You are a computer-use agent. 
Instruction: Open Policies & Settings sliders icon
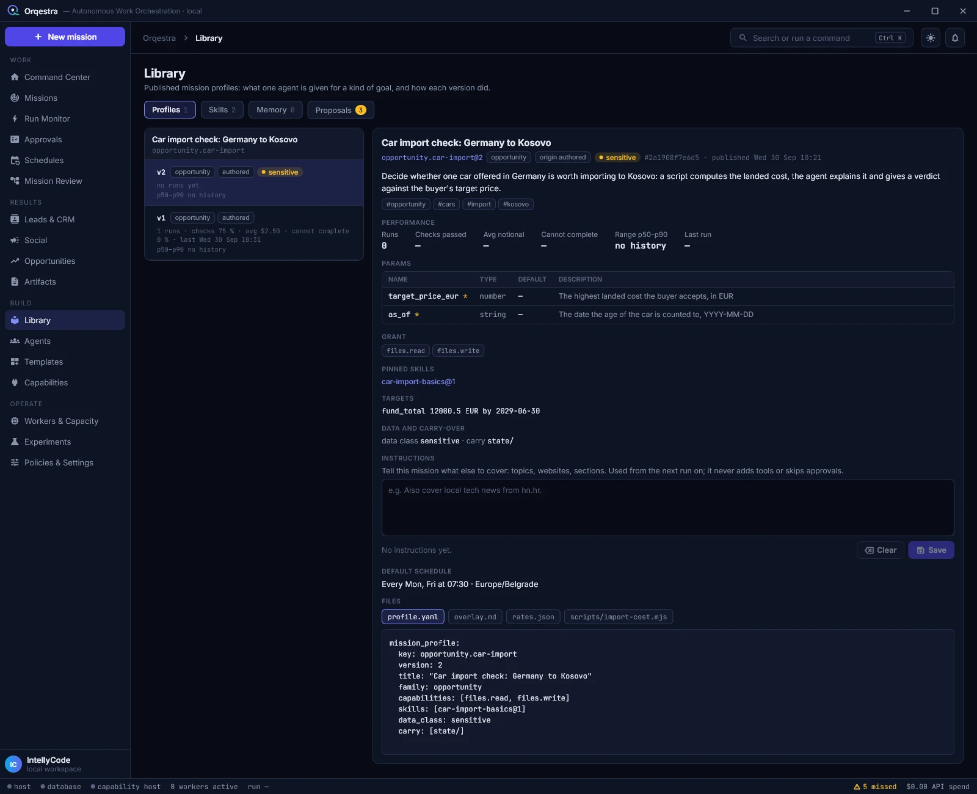click(15, 462)
